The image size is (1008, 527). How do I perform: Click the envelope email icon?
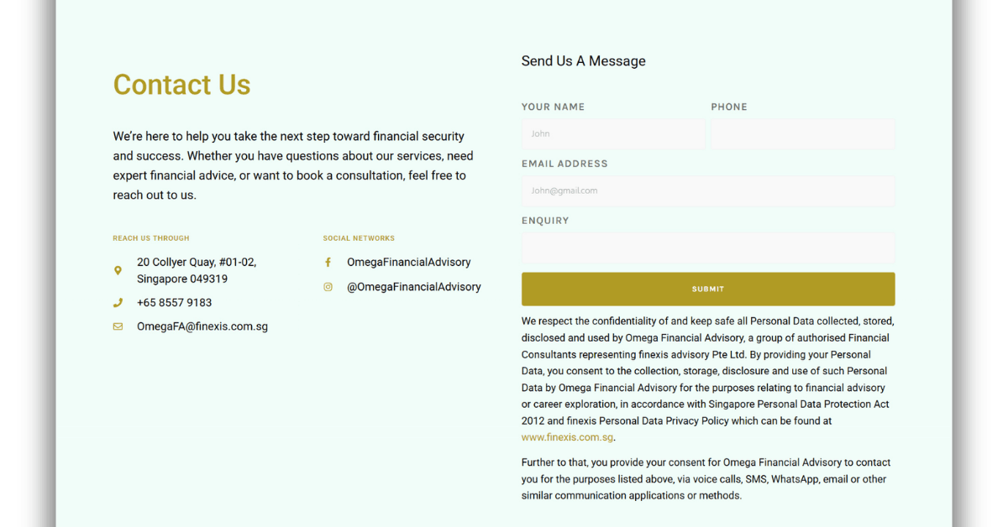(118, 326)
